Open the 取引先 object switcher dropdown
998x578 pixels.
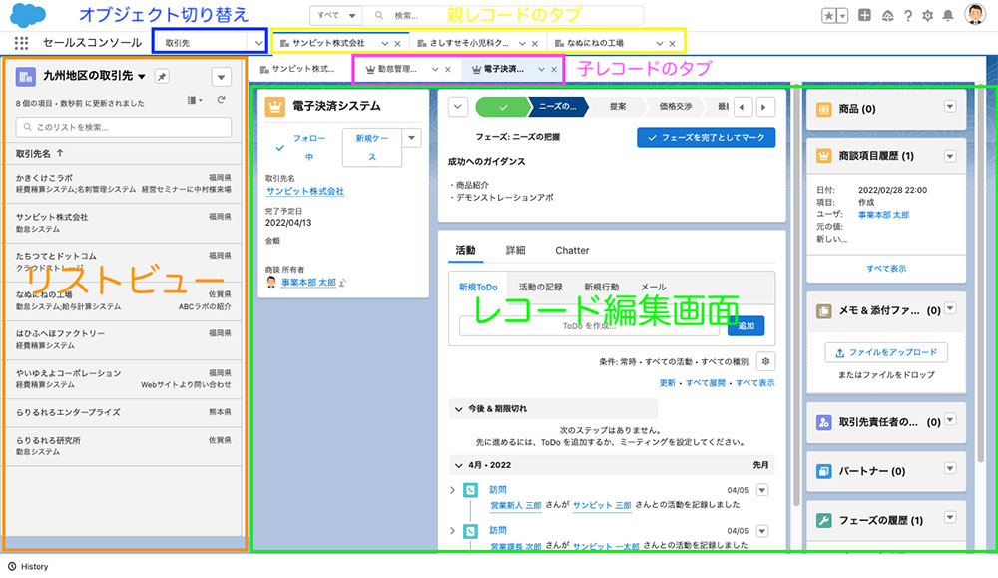pyautogui.click(x=258, y=43)
